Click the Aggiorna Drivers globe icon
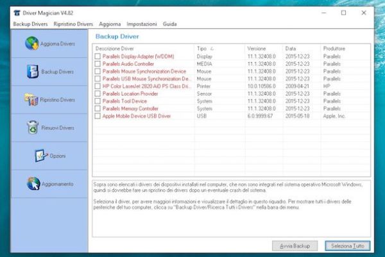 [32, 44]
